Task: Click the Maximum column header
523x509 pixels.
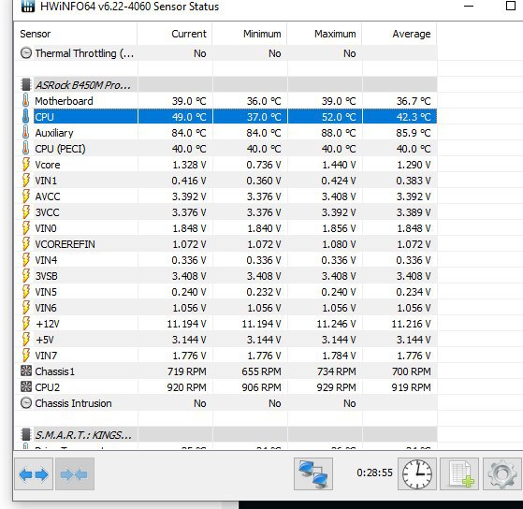Action: point(325,34)
